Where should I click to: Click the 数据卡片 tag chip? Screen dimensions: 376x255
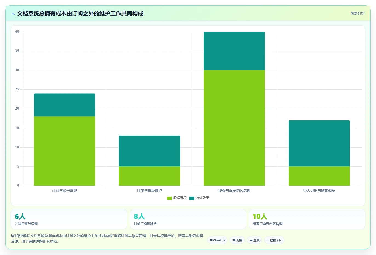click(274, 240)
